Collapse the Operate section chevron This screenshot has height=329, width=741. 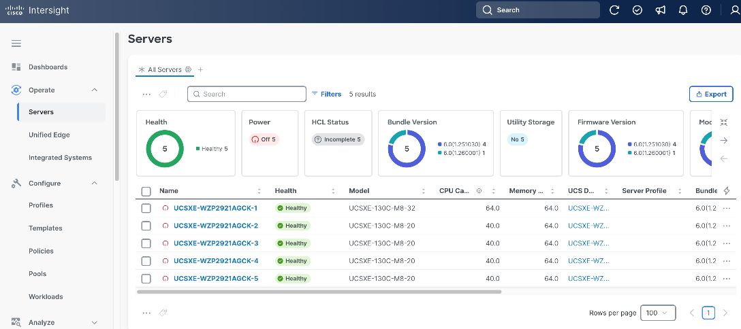click(94, 90)
